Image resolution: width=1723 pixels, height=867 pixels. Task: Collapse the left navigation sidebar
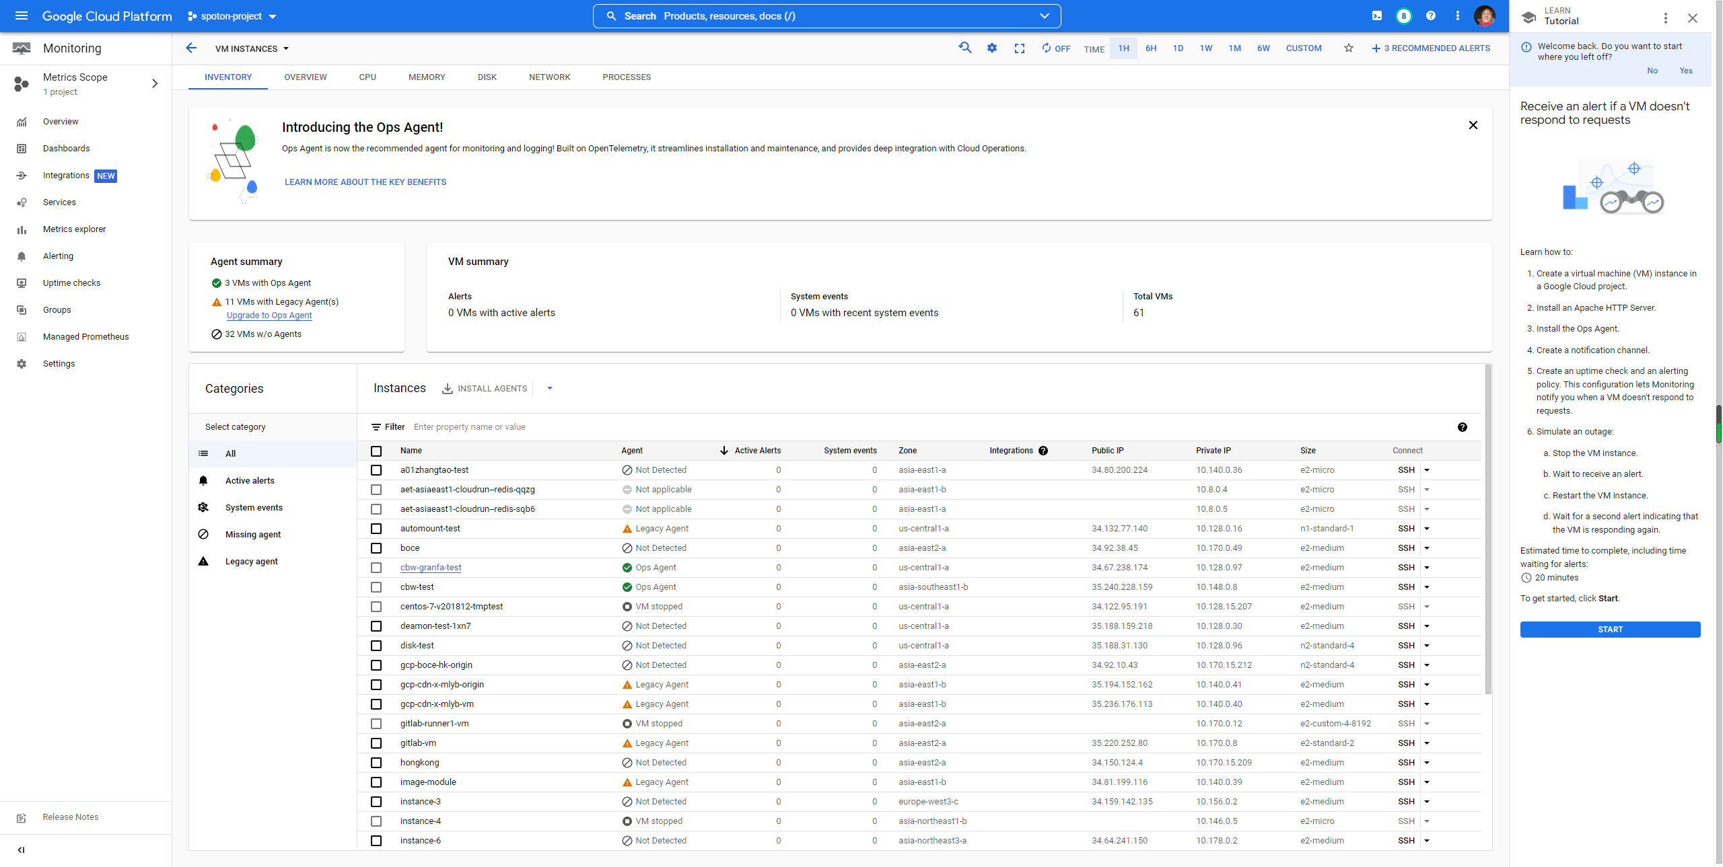pos(21,850)
